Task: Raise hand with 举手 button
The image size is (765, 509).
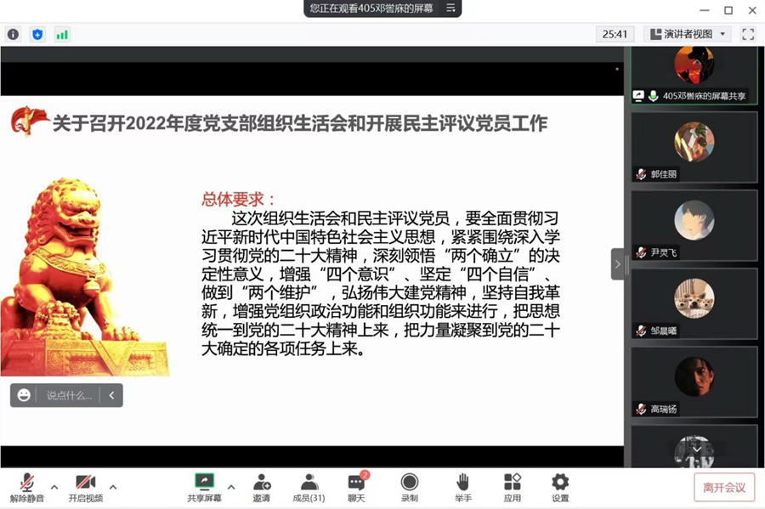Action: click(x=462, y=488)
